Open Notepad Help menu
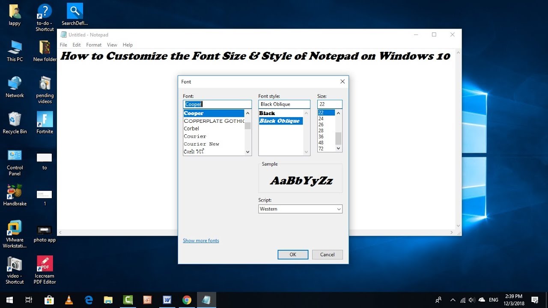 tap(128, 44)
